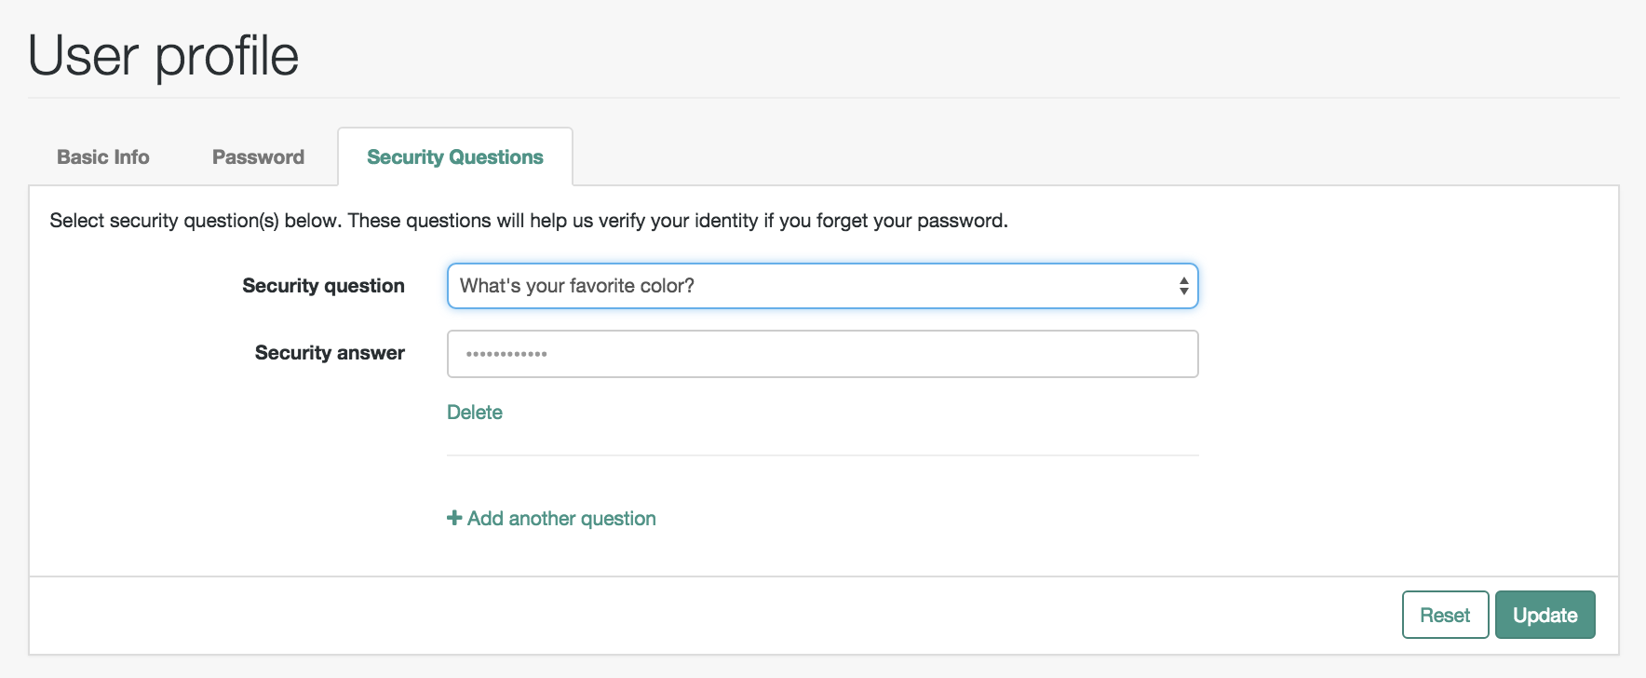1646x678 pixels.
Task: Select the Security Questions tab
Action: coord(455,157)
